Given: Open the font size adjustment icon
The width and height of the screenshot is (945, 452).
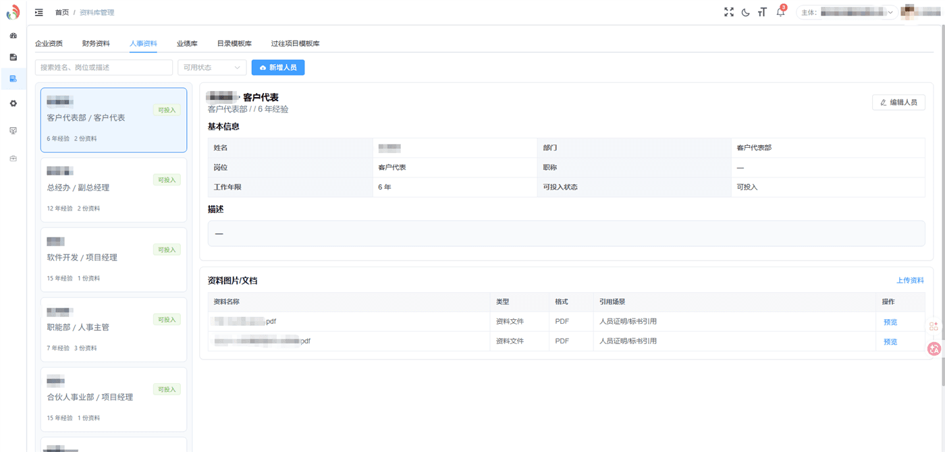Looking at the screenshot, I should (762, 12).
